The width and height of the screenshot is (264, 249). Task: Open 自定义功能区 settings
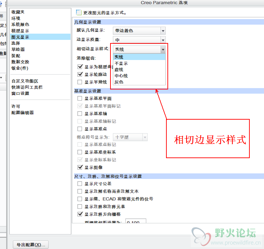tap(25, 81)
